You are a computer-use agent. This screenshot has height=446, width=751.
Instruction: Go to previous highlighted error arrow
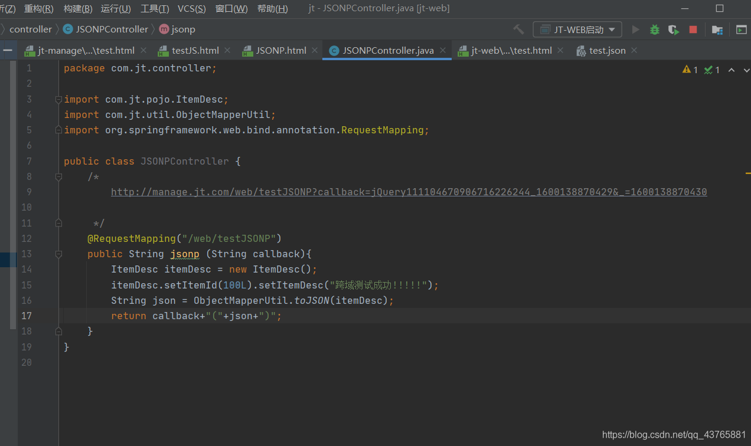tap(731, 70)
